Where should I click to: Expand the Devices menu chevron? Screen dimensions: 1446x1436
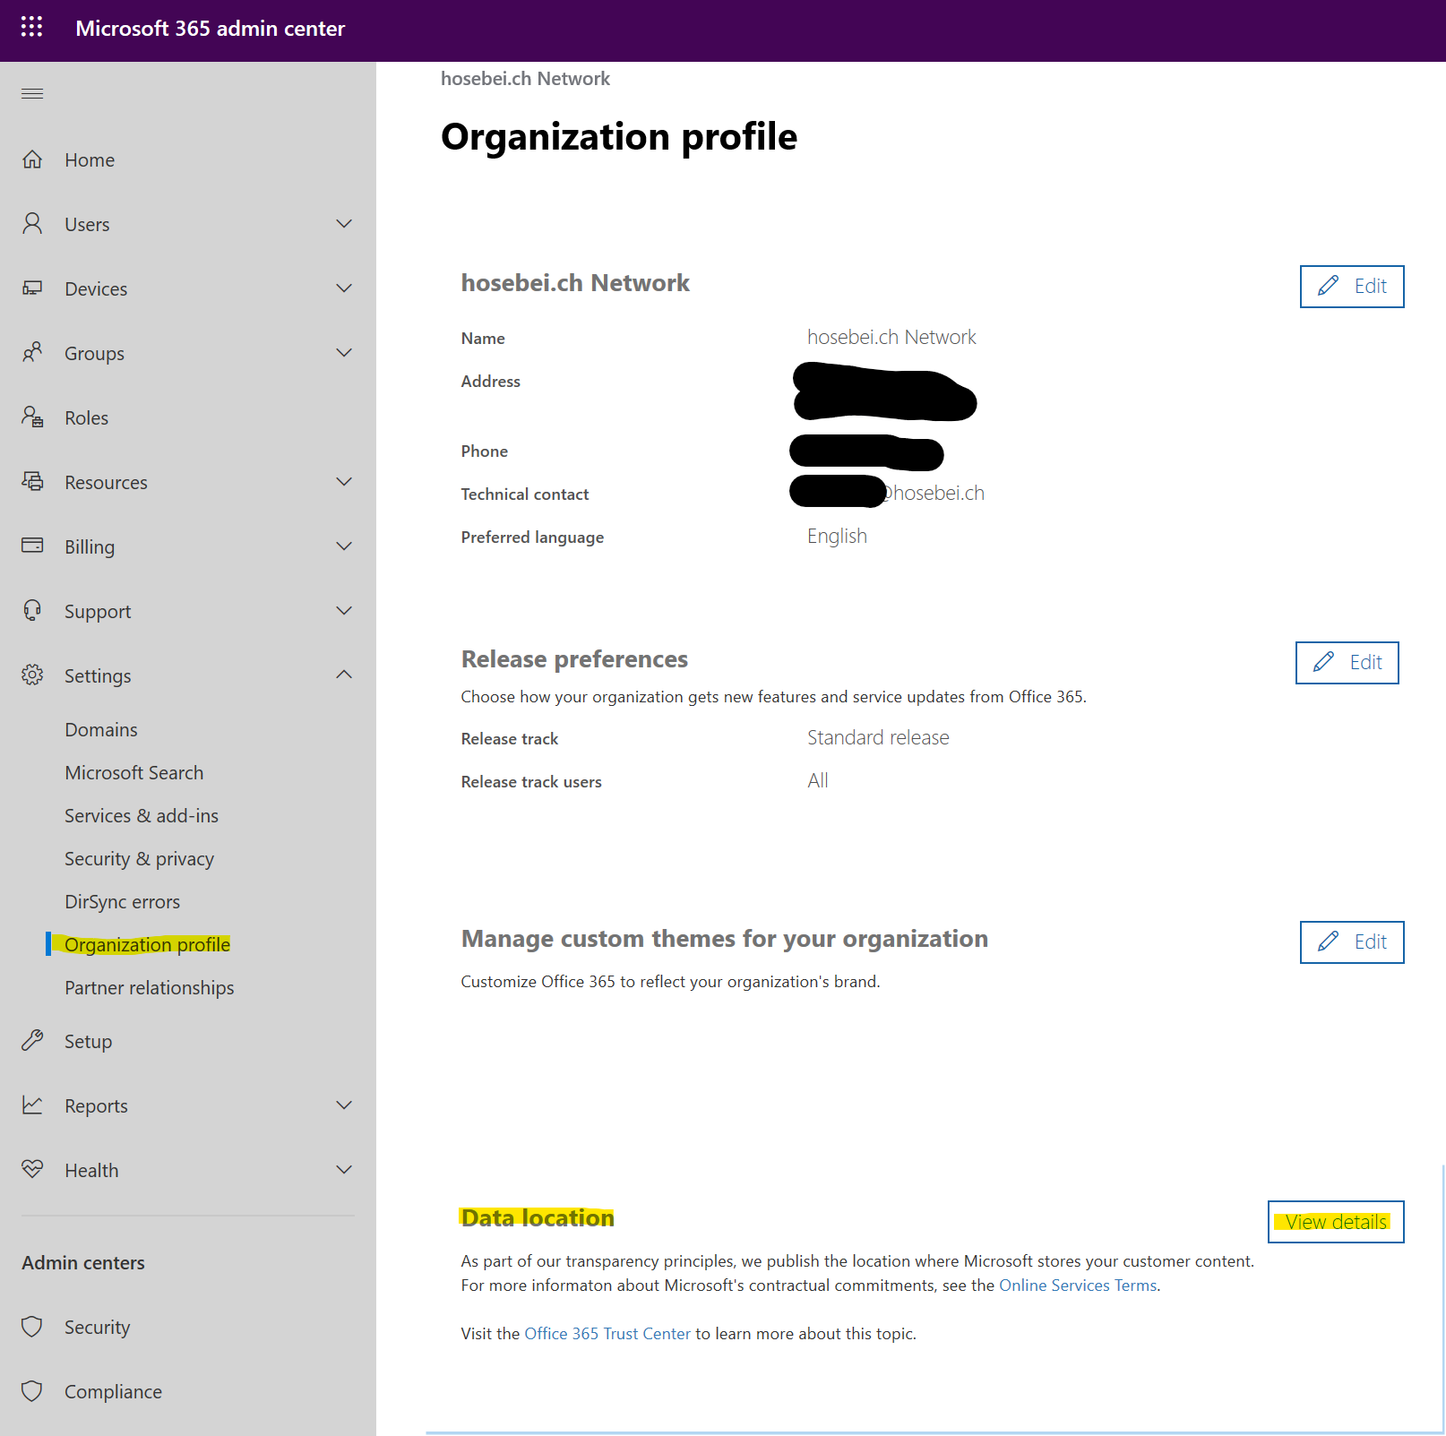click(344, 288)
